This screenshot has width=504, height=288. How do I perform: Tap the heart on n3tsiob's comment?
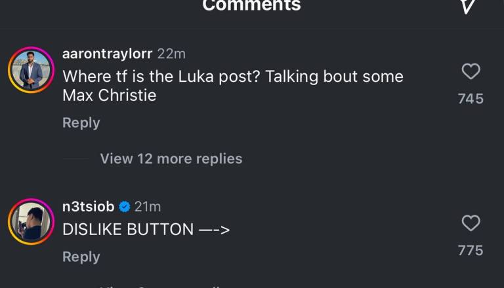click(x=471, y=223)
